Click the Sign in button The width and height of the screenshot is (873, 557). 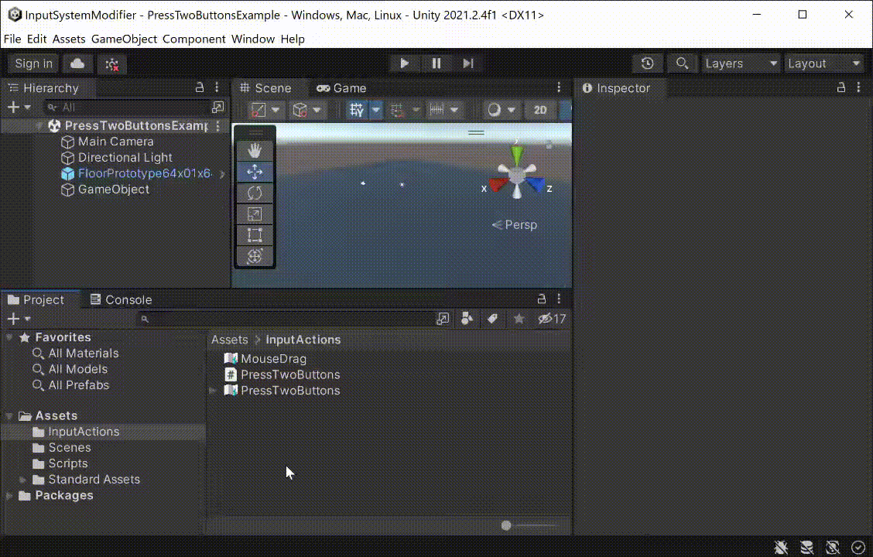[33, 63]
